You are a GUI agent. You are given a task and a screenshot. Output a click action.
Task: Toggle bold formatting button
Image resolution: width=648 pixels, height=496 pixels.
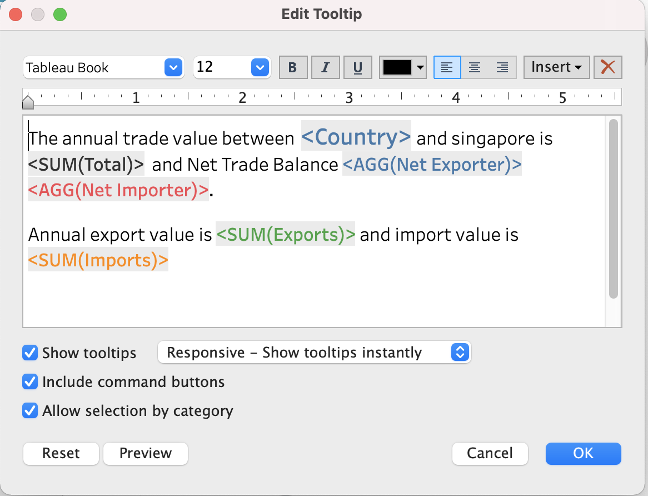pos(292,67)
